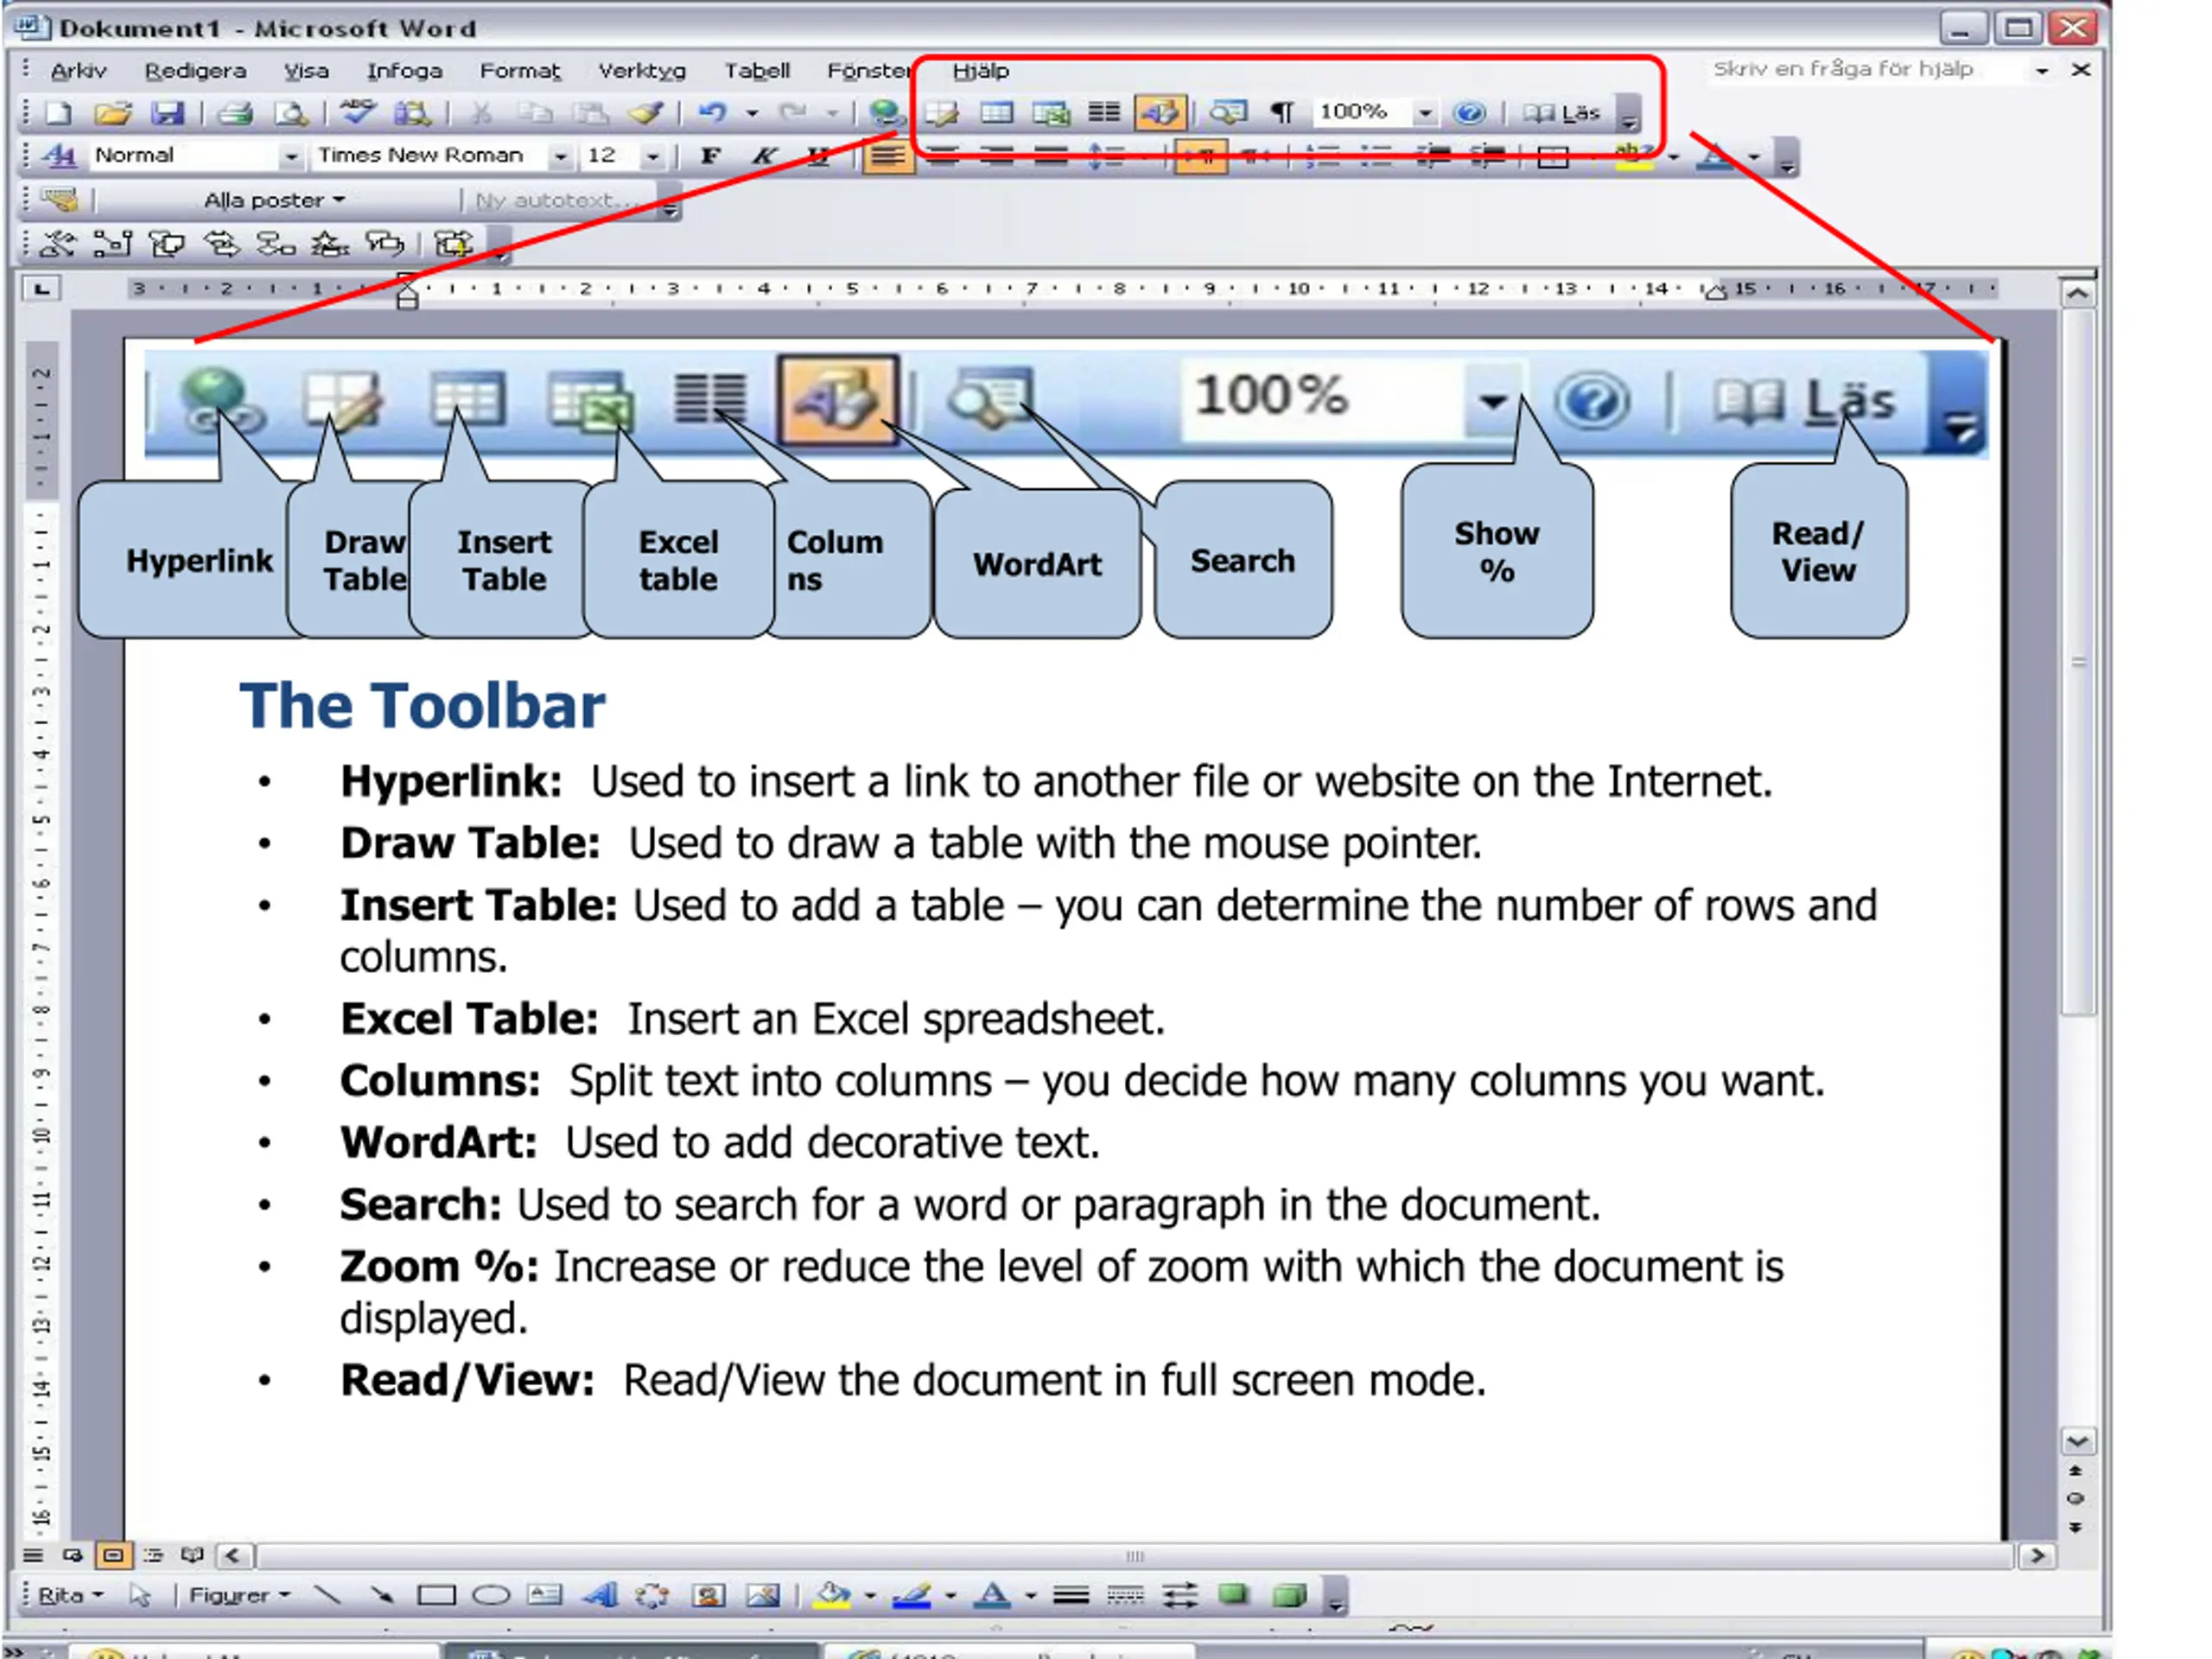The image size is (2212, 1659).
Task: Toggle italic with the K button
Action: 764,156
